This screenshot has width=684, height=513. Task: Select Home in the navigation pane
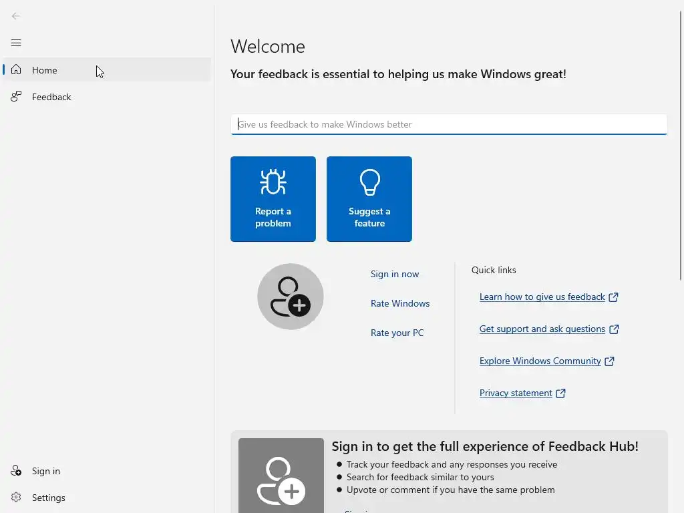pos(107,69)
